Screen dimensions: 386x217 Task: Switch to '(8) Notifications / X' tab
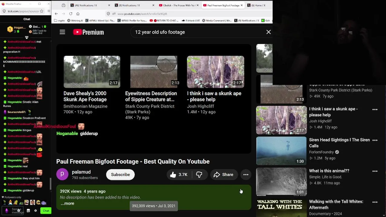pyautogui.click(x=134, y=5)
